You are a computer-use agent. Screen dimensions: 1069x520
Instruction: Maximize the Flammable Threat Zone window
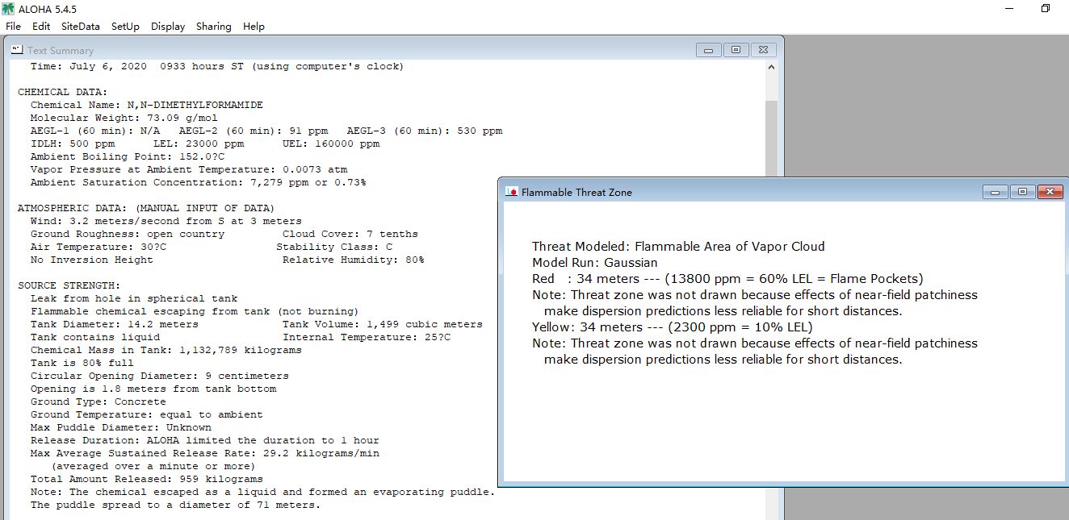point(1022,192)
